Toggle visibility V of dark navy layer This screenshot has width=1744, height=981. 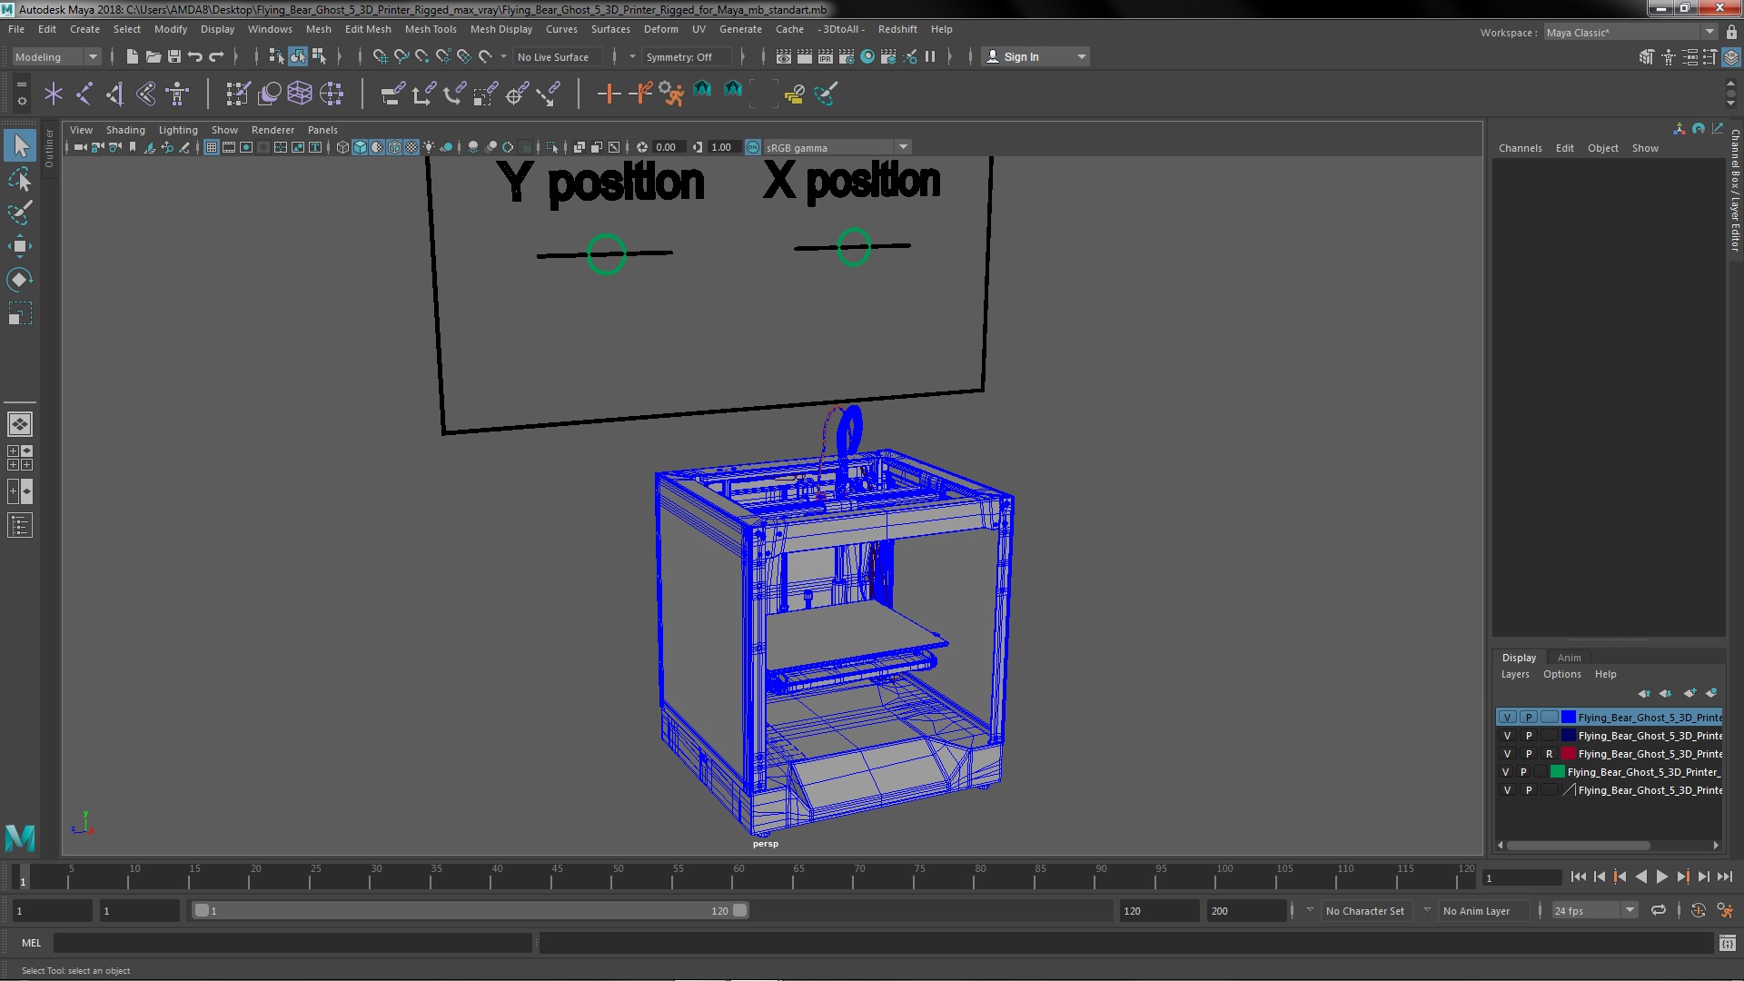point(1507,736)
